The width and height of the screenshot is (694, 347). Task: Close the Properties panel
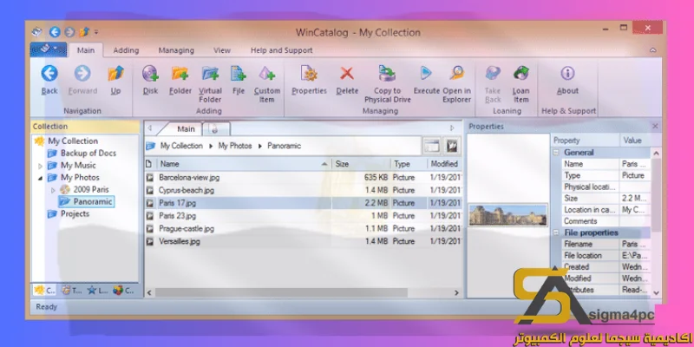[x=656, y=126]
